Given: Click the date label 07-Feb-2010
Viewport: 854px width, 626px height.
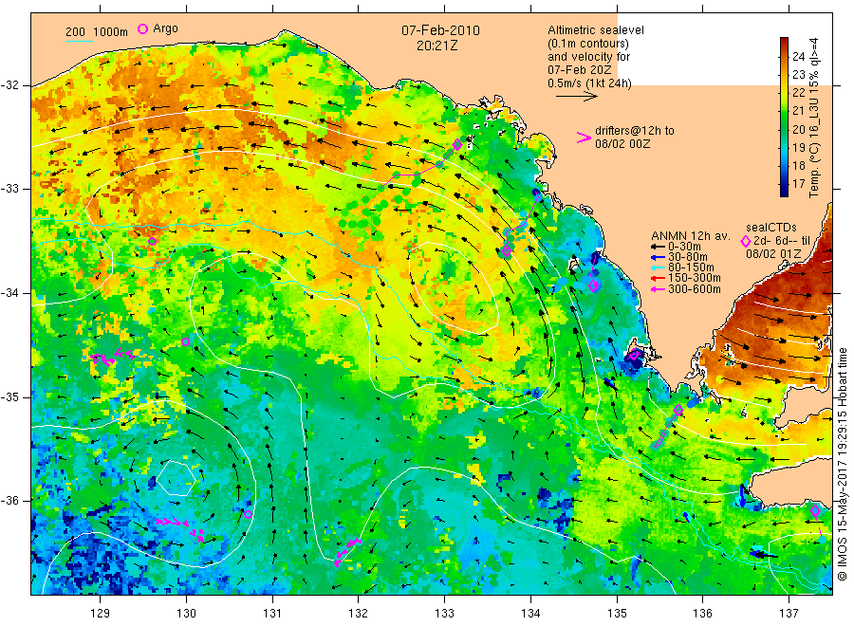Looking at the screenshot, I should point(440,30).
